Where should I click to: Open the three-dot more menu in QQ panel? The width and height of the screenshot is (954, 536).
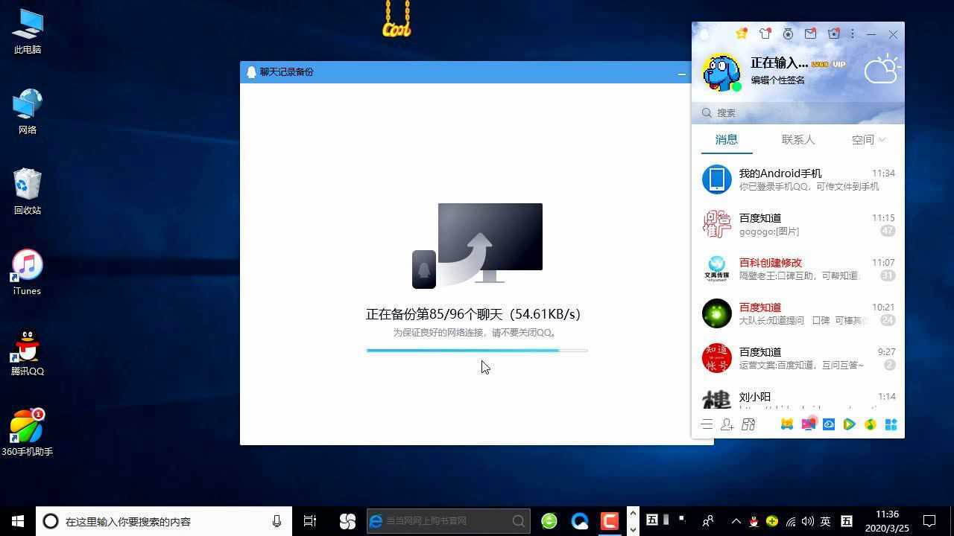coord(853,33)
